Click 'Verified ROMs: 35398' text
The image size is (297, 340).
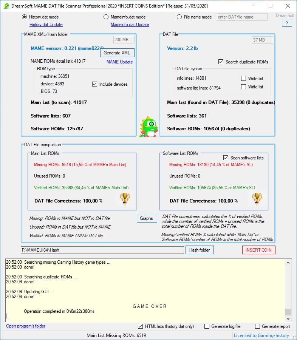point(54,187)
